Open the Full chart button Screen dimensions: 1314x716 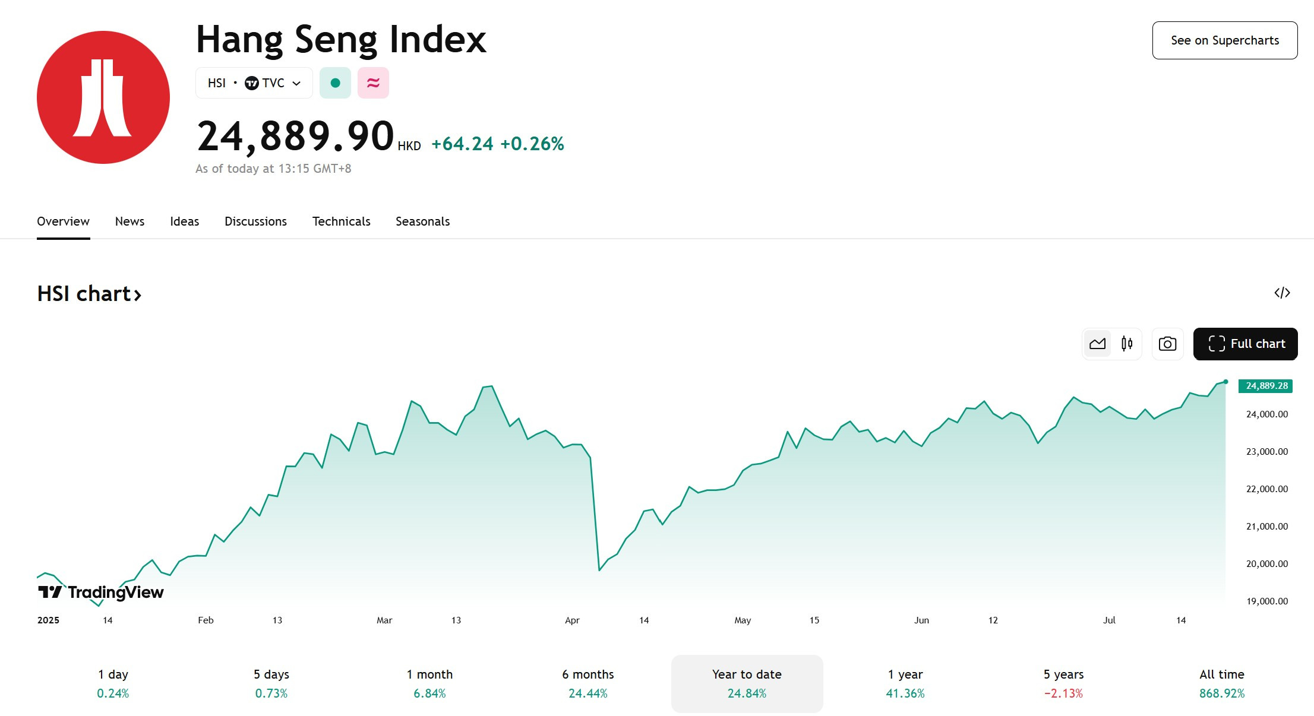point(1246,344)
